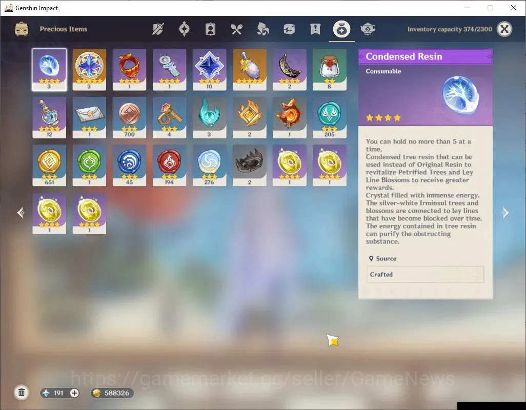Go to previous page with left arrow
This screenshot has width=526, height=410.
21,213
